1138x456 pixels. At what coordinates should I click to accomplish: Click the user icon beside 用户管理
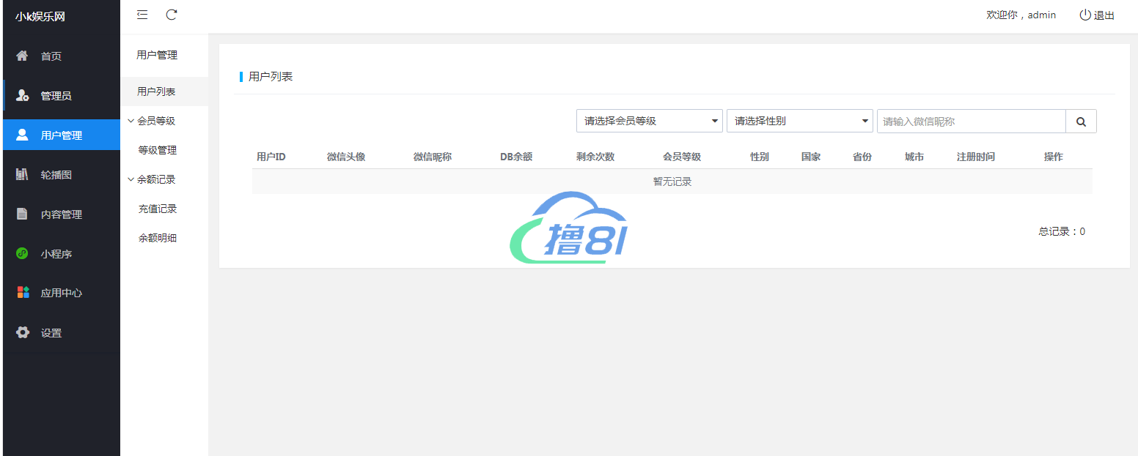[x=23, y=135]
